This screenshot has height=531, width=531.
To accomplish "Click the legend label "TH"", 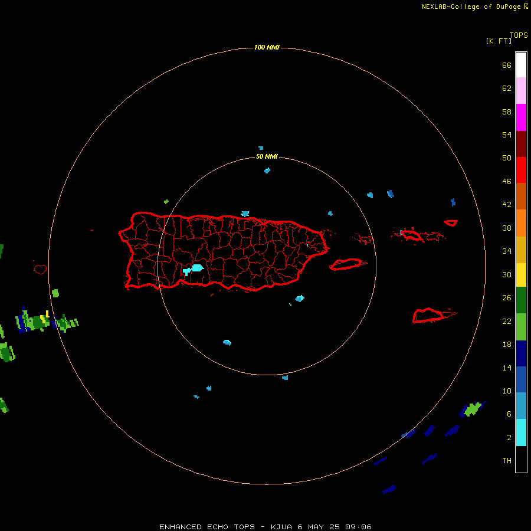I will coord(507,461).
